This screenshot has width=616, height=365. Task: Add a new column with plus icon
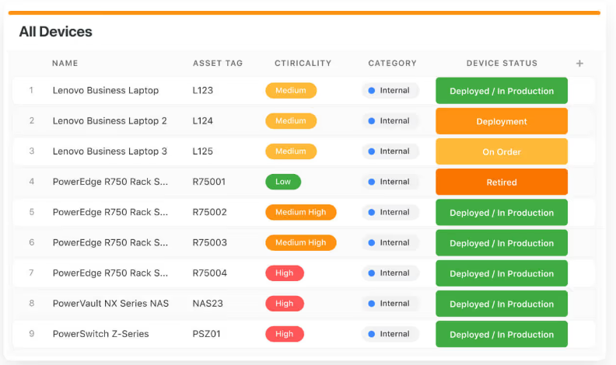[579, 63]
